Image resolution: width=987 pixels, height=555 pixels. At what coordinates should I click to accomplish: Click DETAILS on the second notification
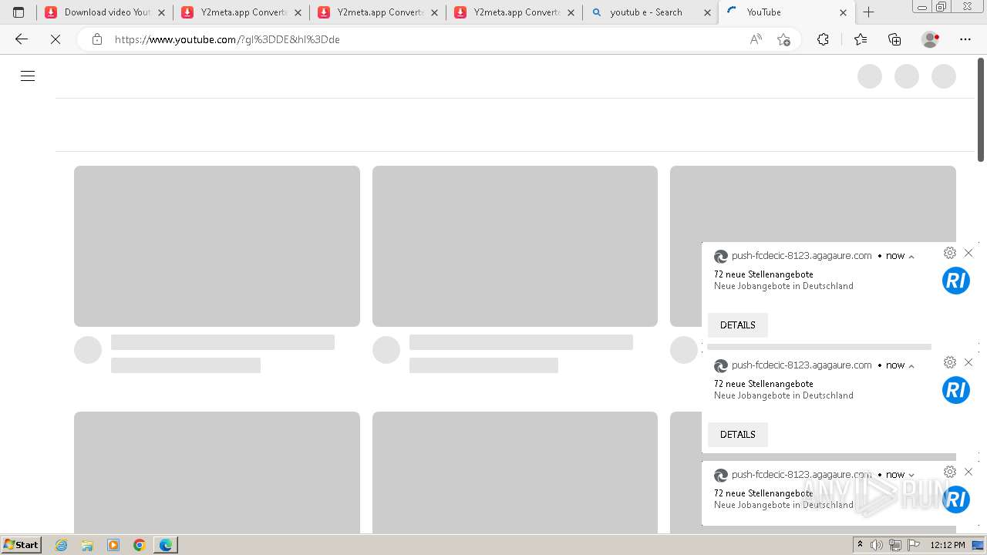[x=738, y=435]
